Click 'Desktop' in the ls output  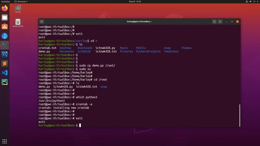(x=65, y=48)
